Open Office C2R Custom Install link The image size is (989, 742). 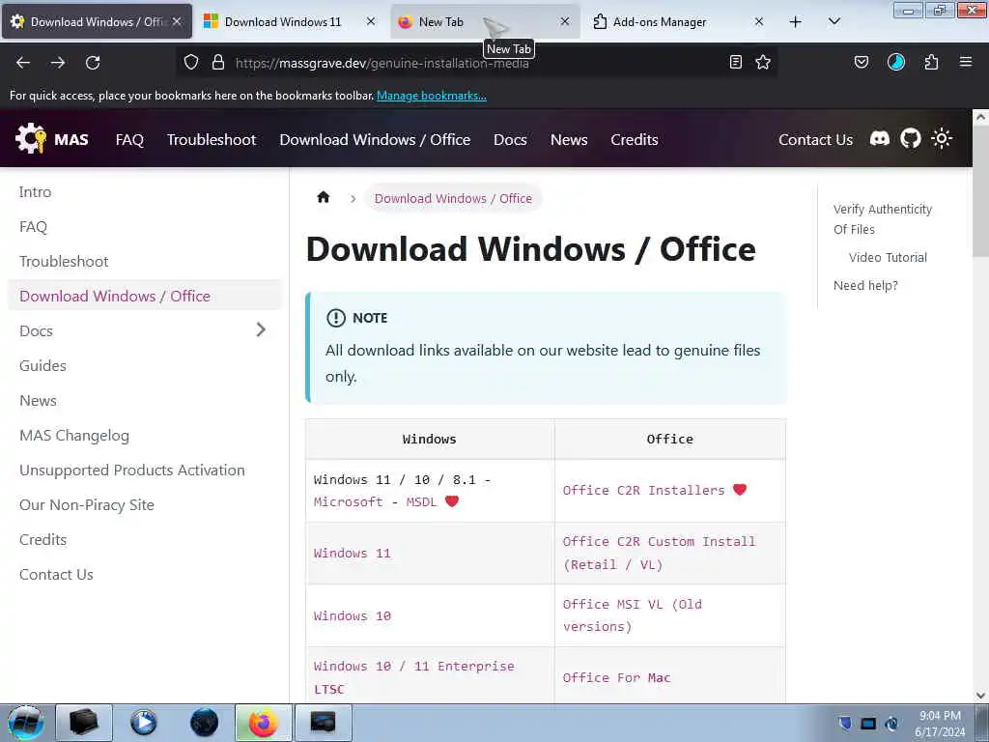pyautogui.click(x=659, y=553)
